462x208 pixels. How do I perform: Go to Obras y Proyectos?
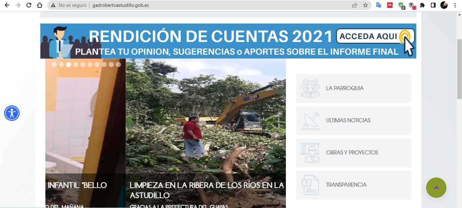click(353, 153)
